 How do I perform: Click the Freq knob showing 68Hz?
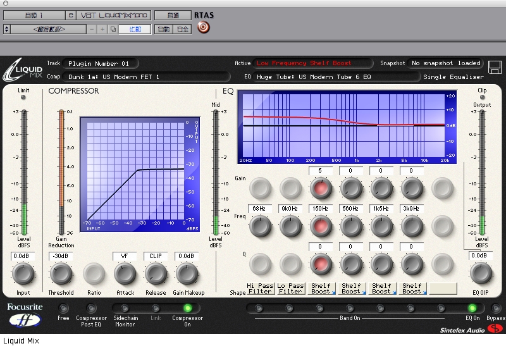(260, 226)
